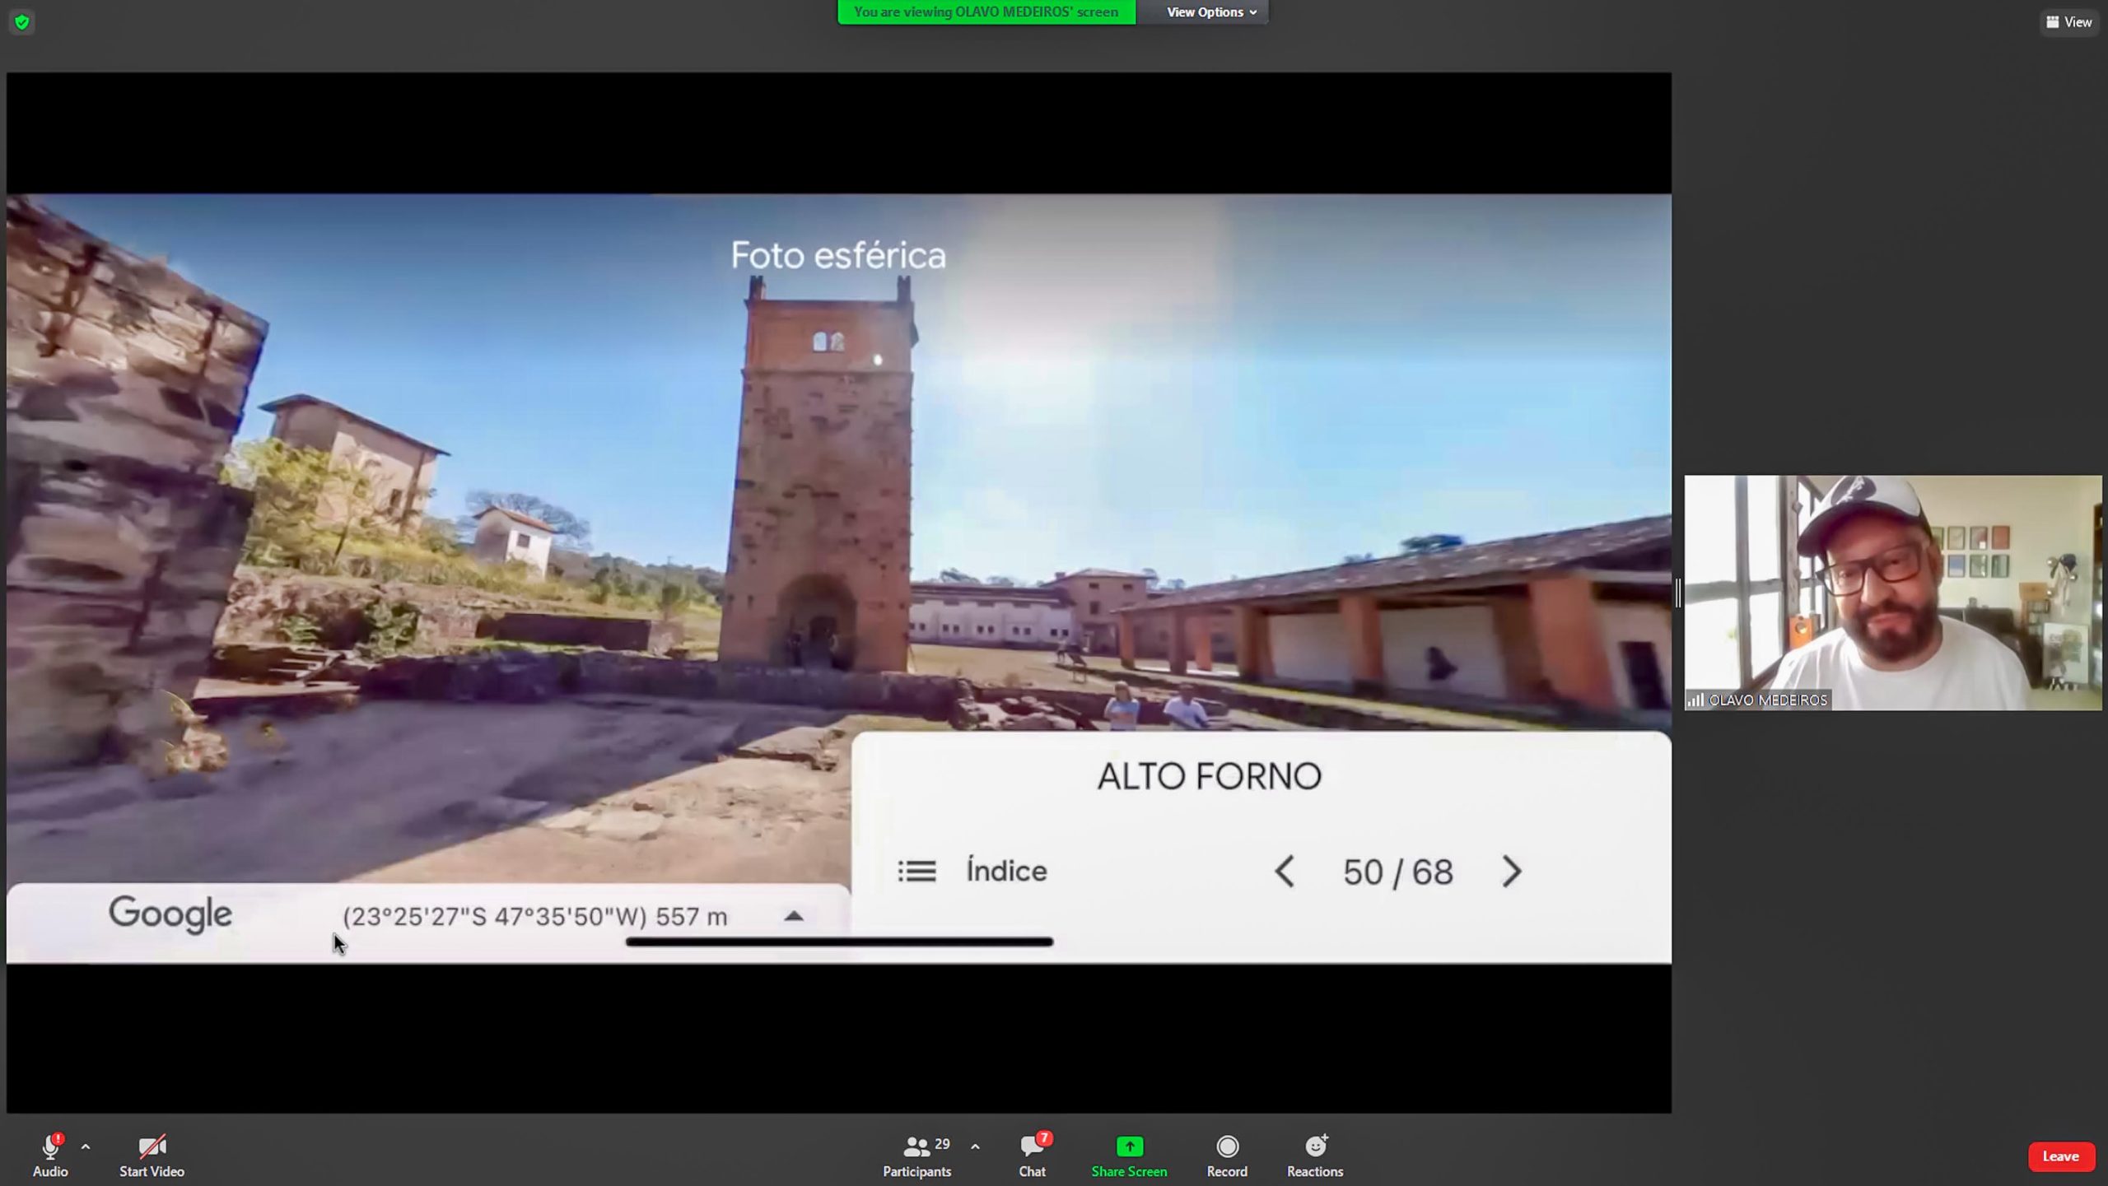Unmute the Audio microphone icon
The width and height of the screenshot is (2108, 1186).
click(x=49, y=1147)
